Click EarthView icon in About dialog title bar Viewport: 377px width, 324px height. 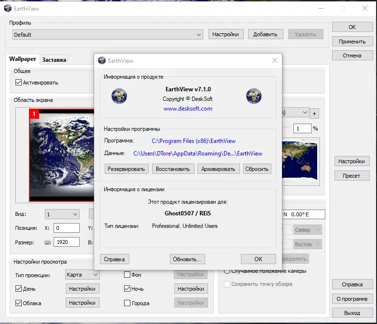coord(102,60)
